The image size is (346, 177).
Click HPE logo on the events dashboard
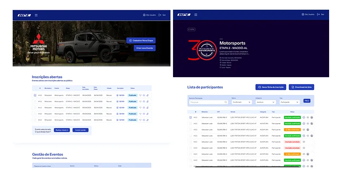point(24,15)
